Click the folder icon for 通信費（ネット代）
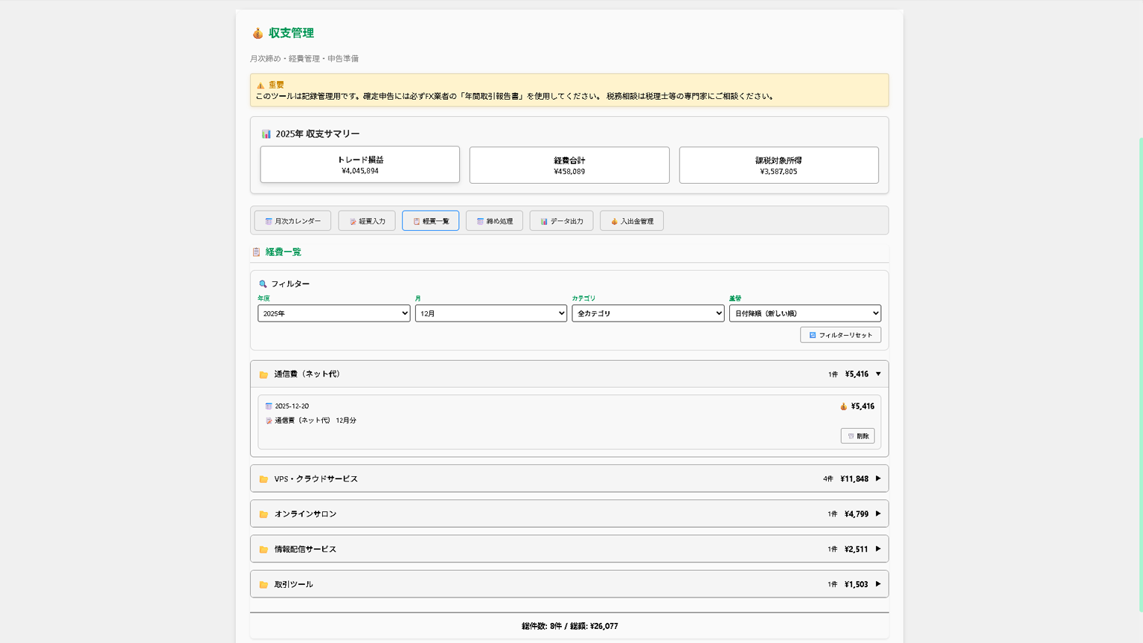Viewport: 1143px width, 643px height. coord(263,375)
